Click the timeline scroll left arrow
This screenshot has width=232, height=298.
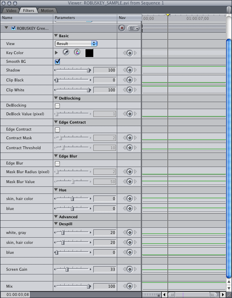tap(164, 295)
